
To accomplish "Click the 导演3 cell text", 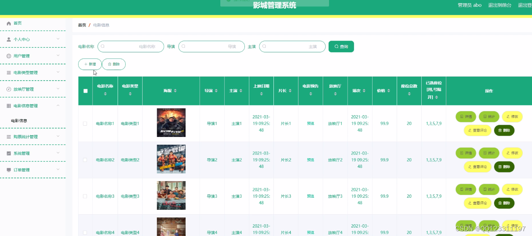I will tap(212, 196).
